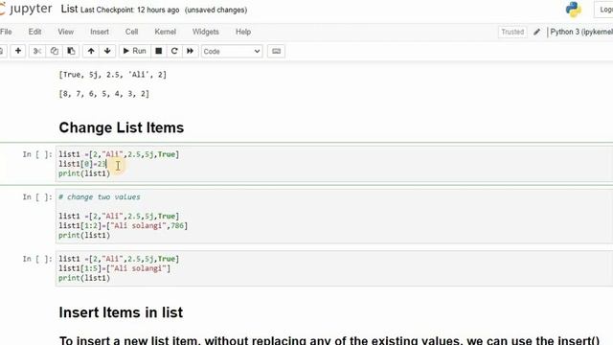Restart kernel and rerun notebook icon
The height and width of the screenshot is (345, 613).
190,51
